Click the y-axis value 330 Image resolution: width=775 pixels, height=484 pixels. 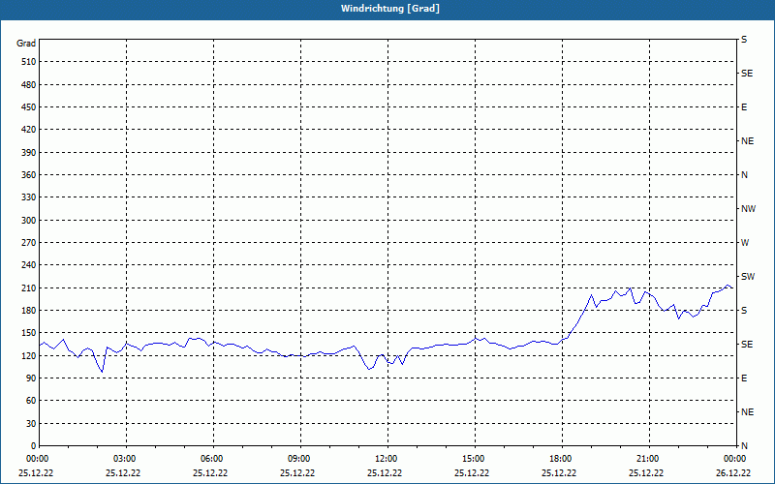29,197
